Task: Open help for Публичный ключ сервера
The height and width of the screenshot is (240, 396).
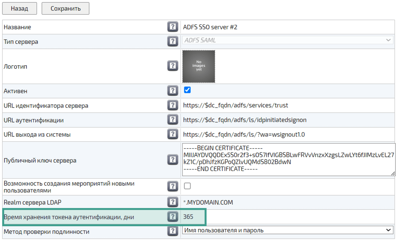Action: [x=172, y=160]
